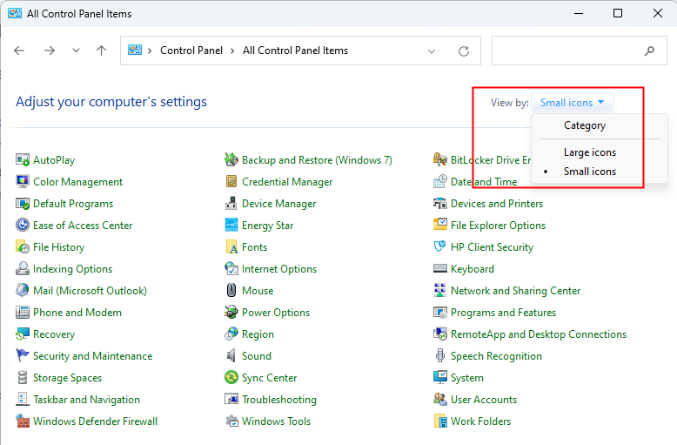This screenshot has height=445, width=677.
Task: Expand the address bar history dropdown
Action: click(432, 51)
